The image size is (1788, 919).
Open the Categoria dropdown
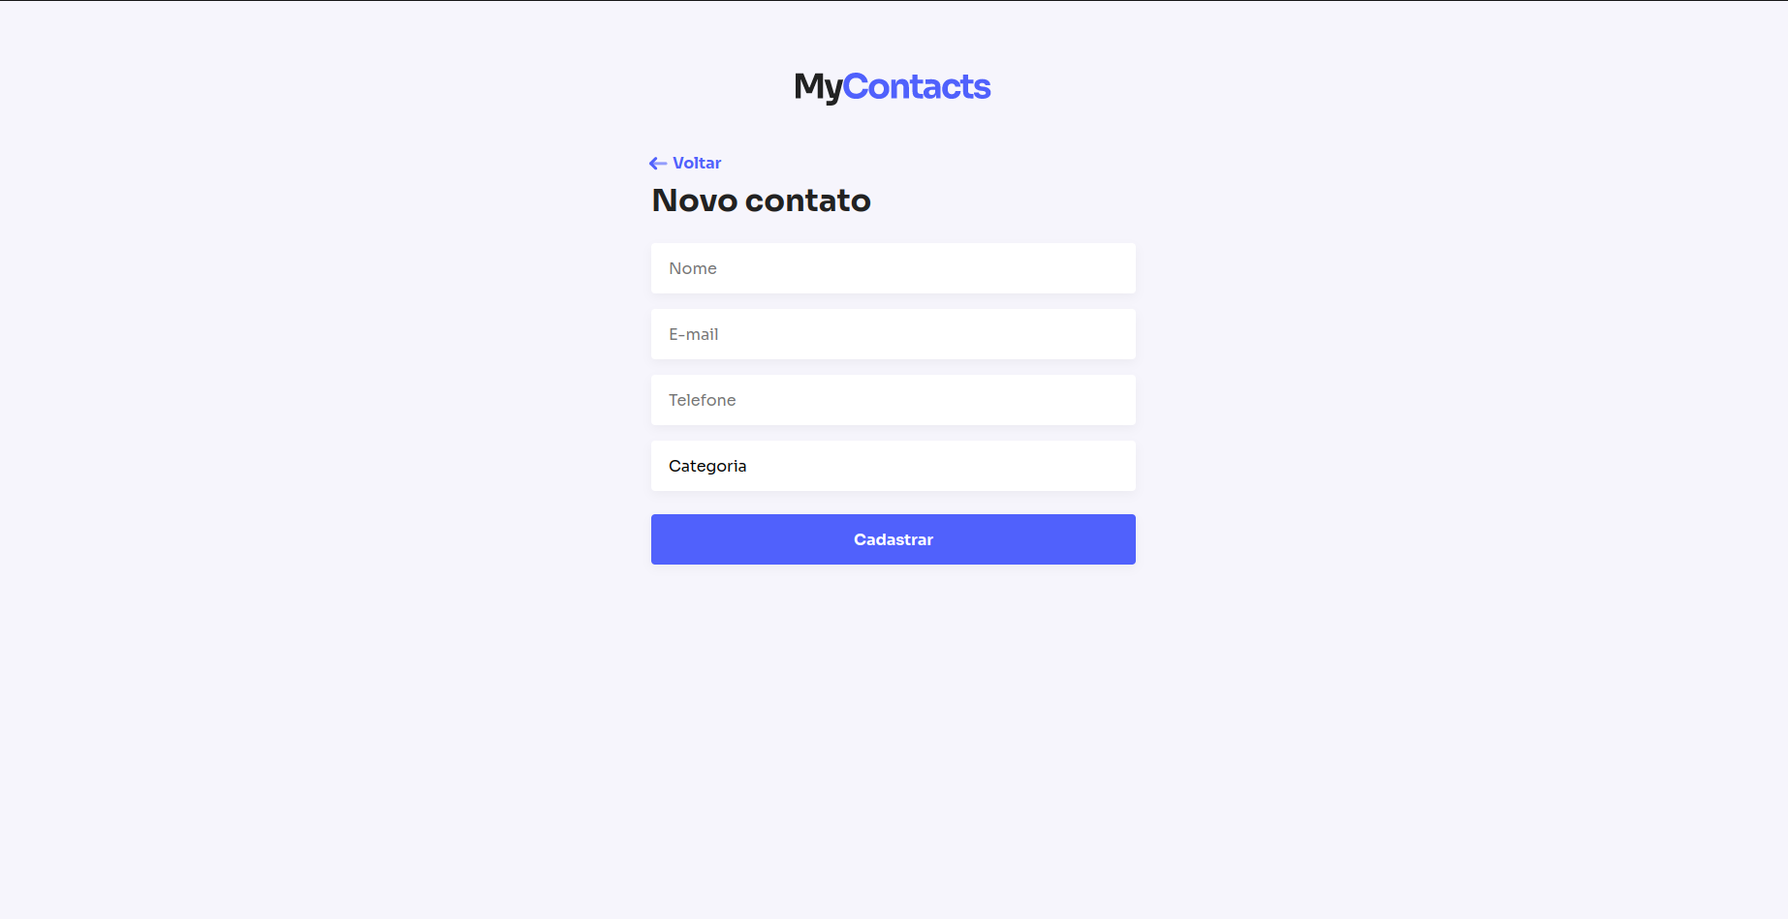894,466
